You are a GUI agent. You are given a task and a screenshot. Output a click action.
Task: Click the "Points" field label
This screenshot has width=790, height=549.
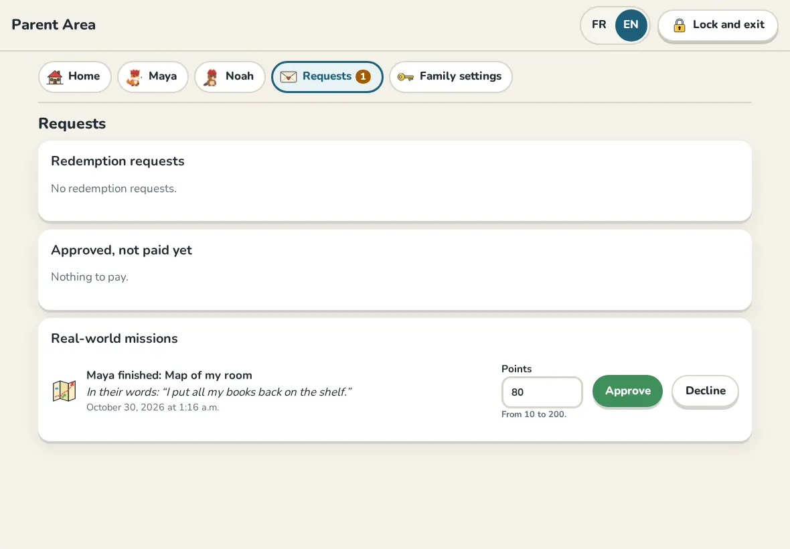pos(516,369)
